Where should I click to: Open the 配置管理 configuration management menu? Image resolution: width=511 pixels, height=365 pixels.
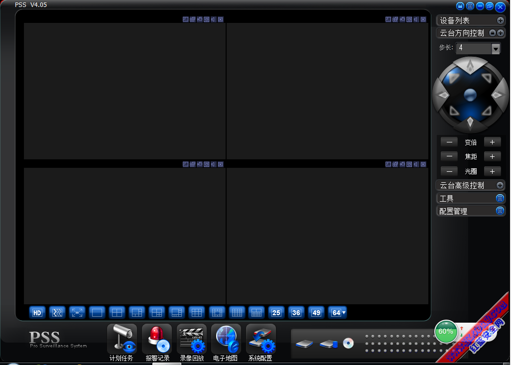500,211
